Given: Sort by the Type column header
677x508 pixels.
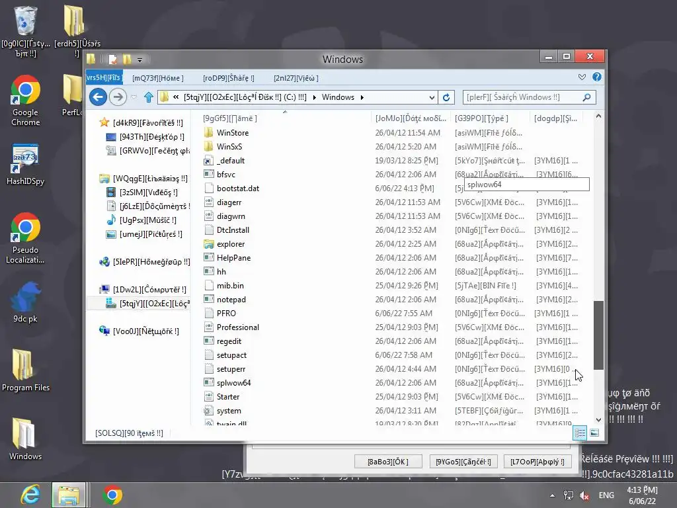Looking at the screenshot, I should [490, 118].
